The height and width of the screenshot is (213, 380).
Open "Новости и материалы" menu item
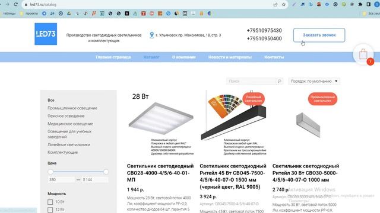[230, 57]
